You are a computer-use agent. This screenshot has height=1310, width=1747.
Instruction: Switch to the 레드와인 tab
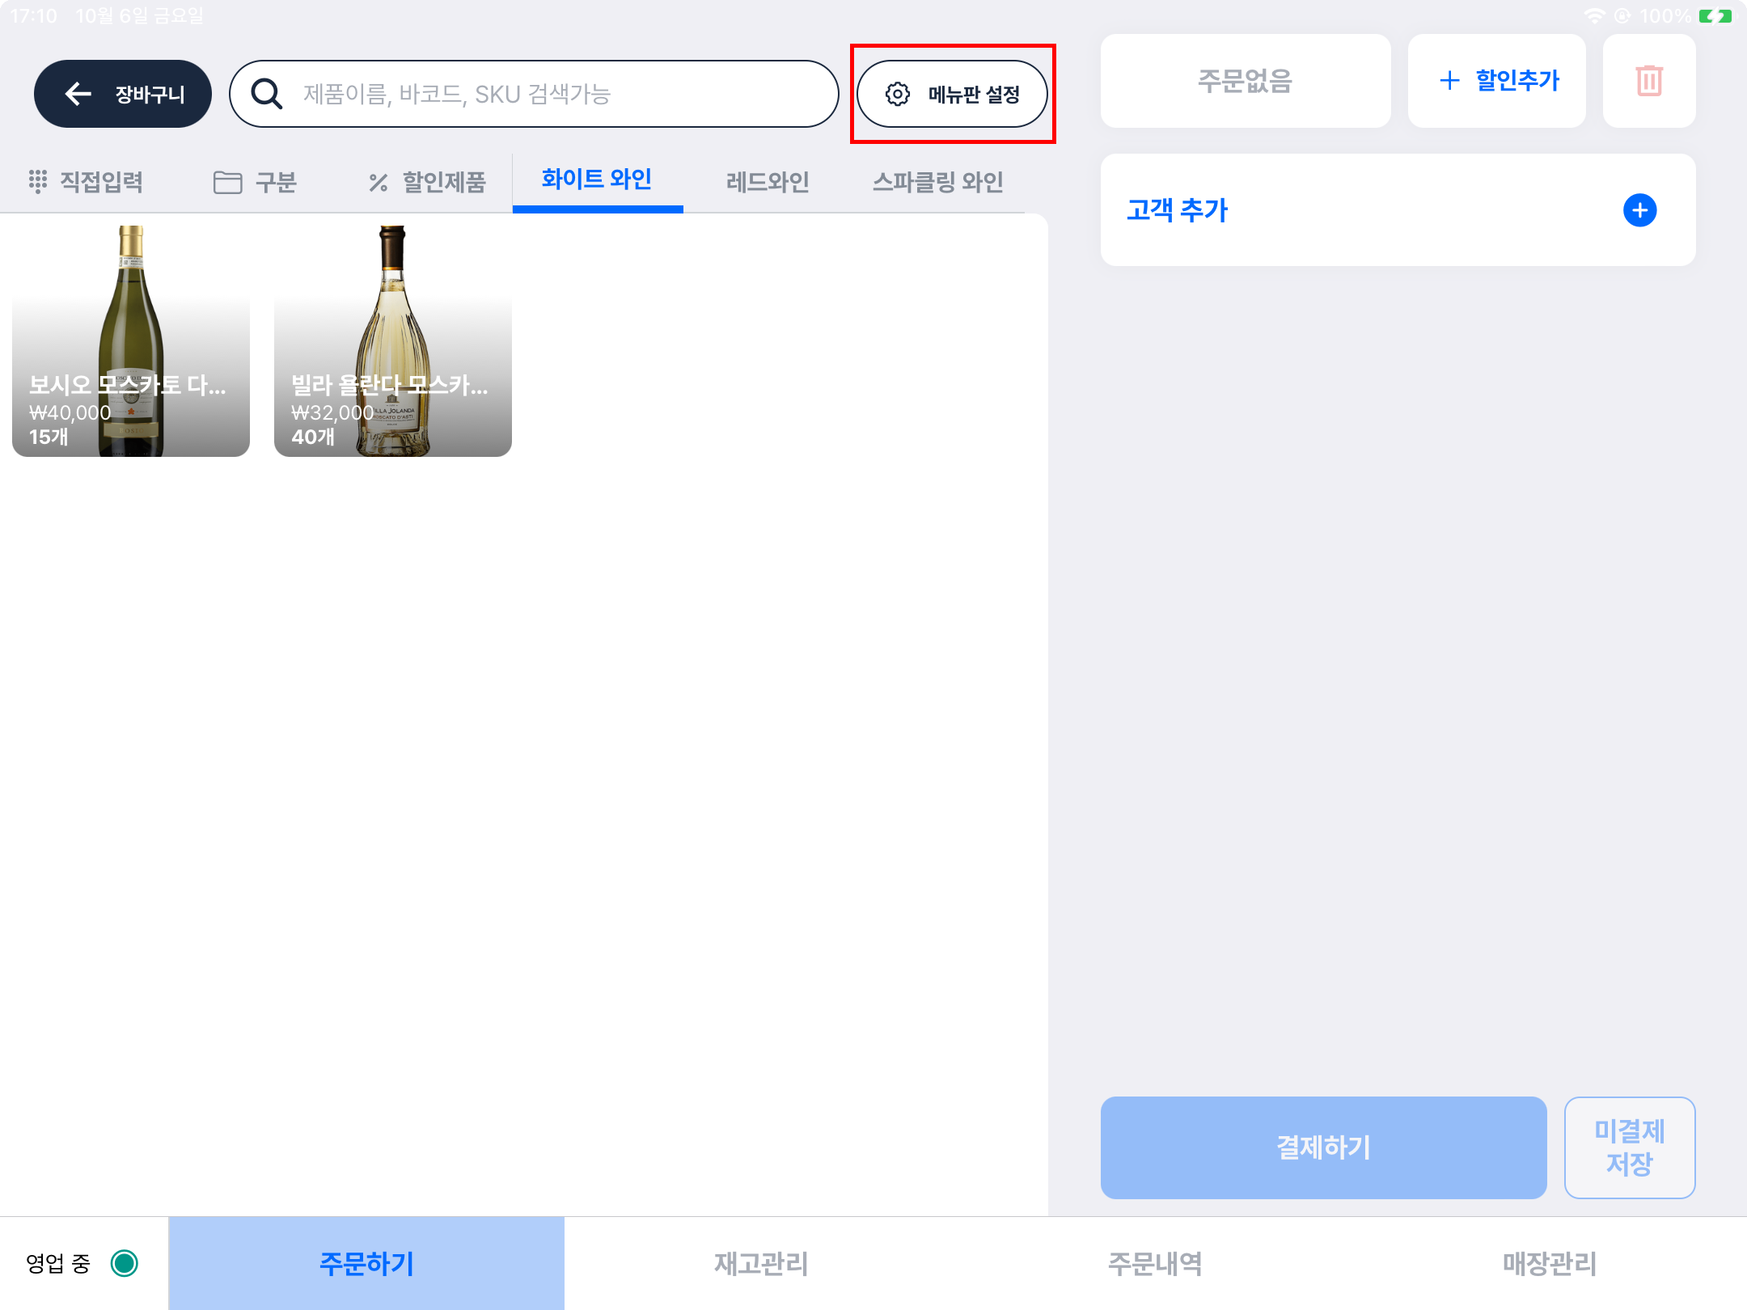point(767,182)
